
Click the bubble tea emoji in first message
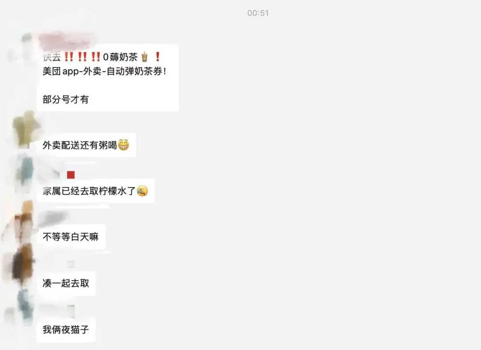(144, 57)
